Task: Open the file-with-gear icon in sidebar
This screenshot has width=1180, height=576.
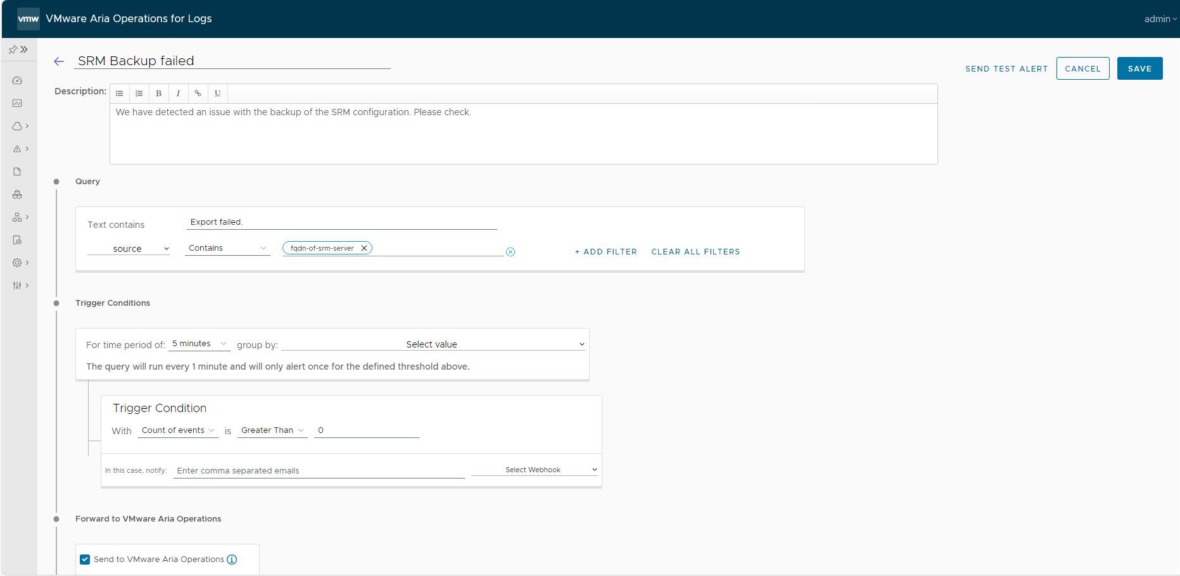Action: (17, 240)
